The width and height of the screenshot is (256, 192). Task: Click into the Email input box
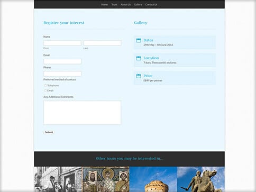[62, 61]
